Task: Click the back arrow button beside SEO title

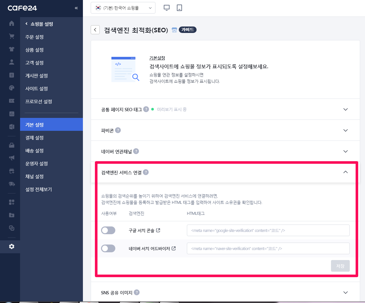Action: tap(95, 30)
